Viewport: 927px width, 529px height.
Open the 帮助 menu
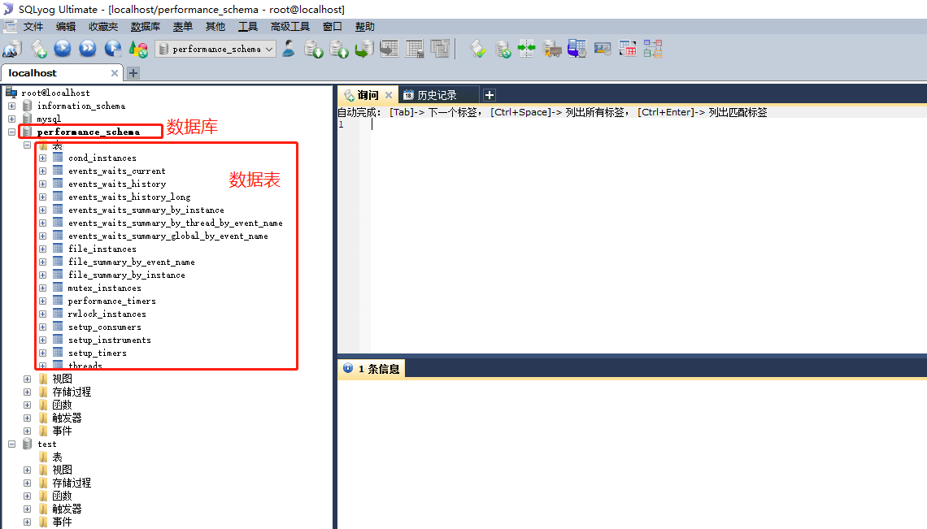point(365,27)
